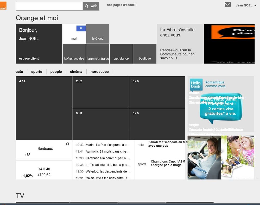Image resolution: width=260 pixels, height=205 pixels.
Task: Click the weather settings gear icon
Action: pyautogui.click(x=67, y=144)
